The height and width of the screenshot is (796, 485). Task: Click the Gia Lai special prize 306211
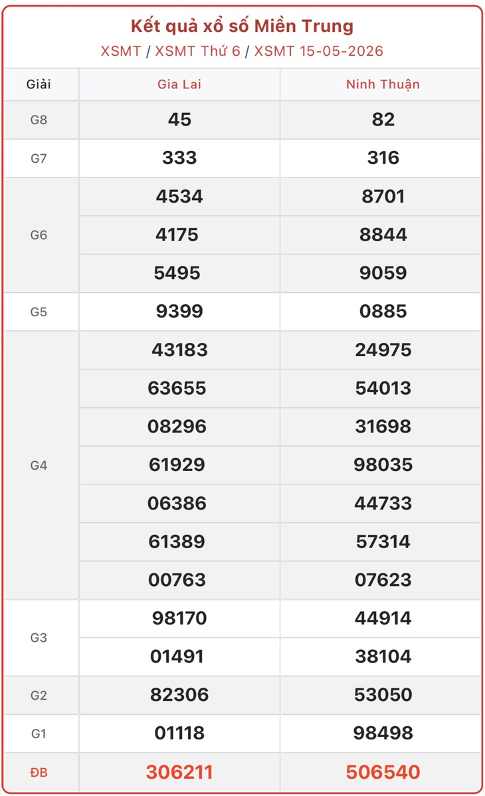179,772
